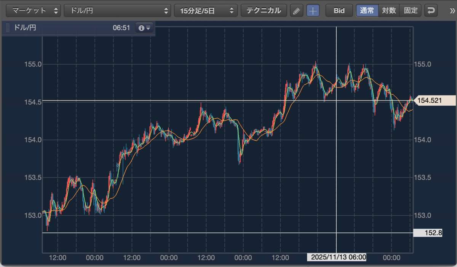The width and height of the screenshot is (457, 267).
Task: Select the pencil drawing tool icon
Action: (296, 11)
